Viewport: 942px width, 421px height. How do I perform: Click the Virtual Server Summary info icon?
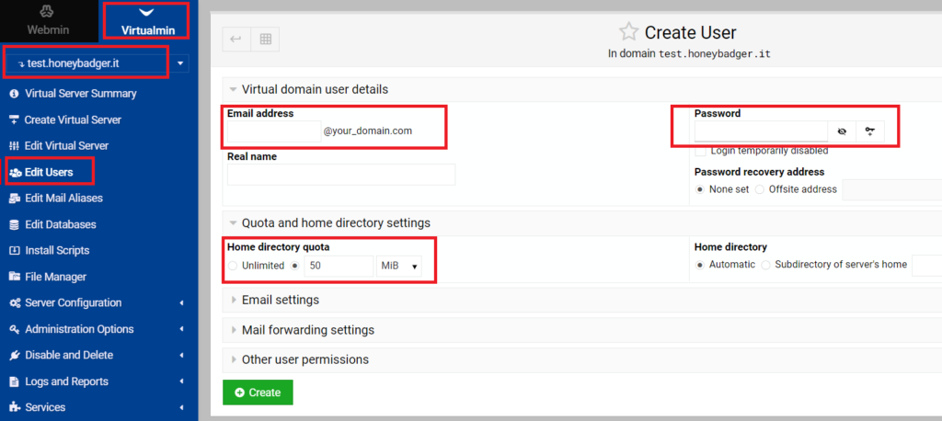pos(15,94)
